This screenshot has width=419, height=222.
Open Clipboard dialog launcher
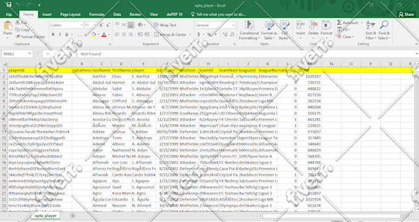pyautogui.click(x=46, y=44)
